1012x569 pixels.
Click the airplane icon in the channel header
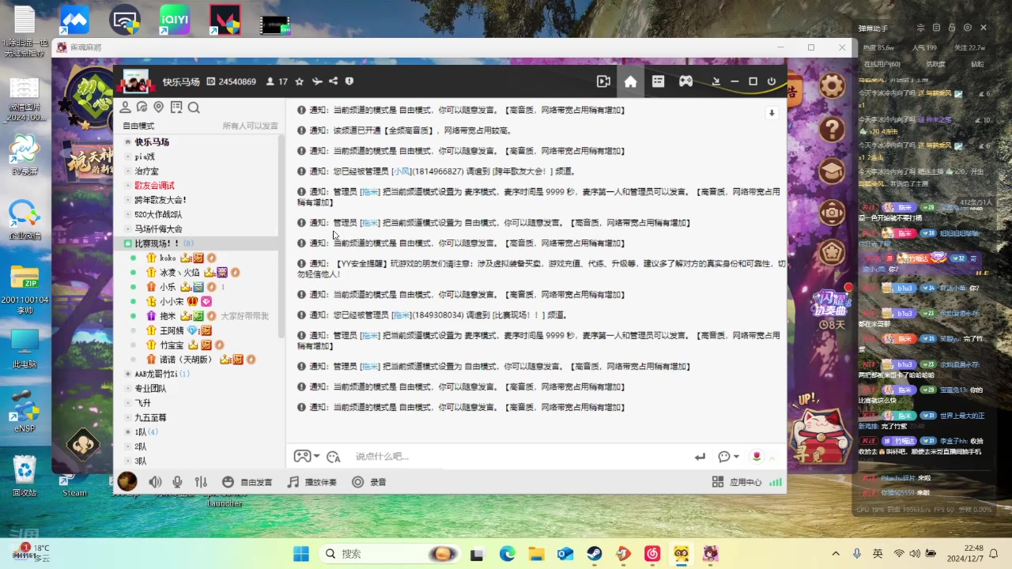[316, 81]
